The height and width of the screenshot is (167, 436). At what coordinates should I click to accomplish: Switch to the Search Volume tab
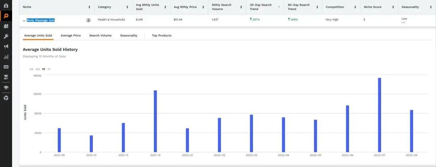point(101,35)
